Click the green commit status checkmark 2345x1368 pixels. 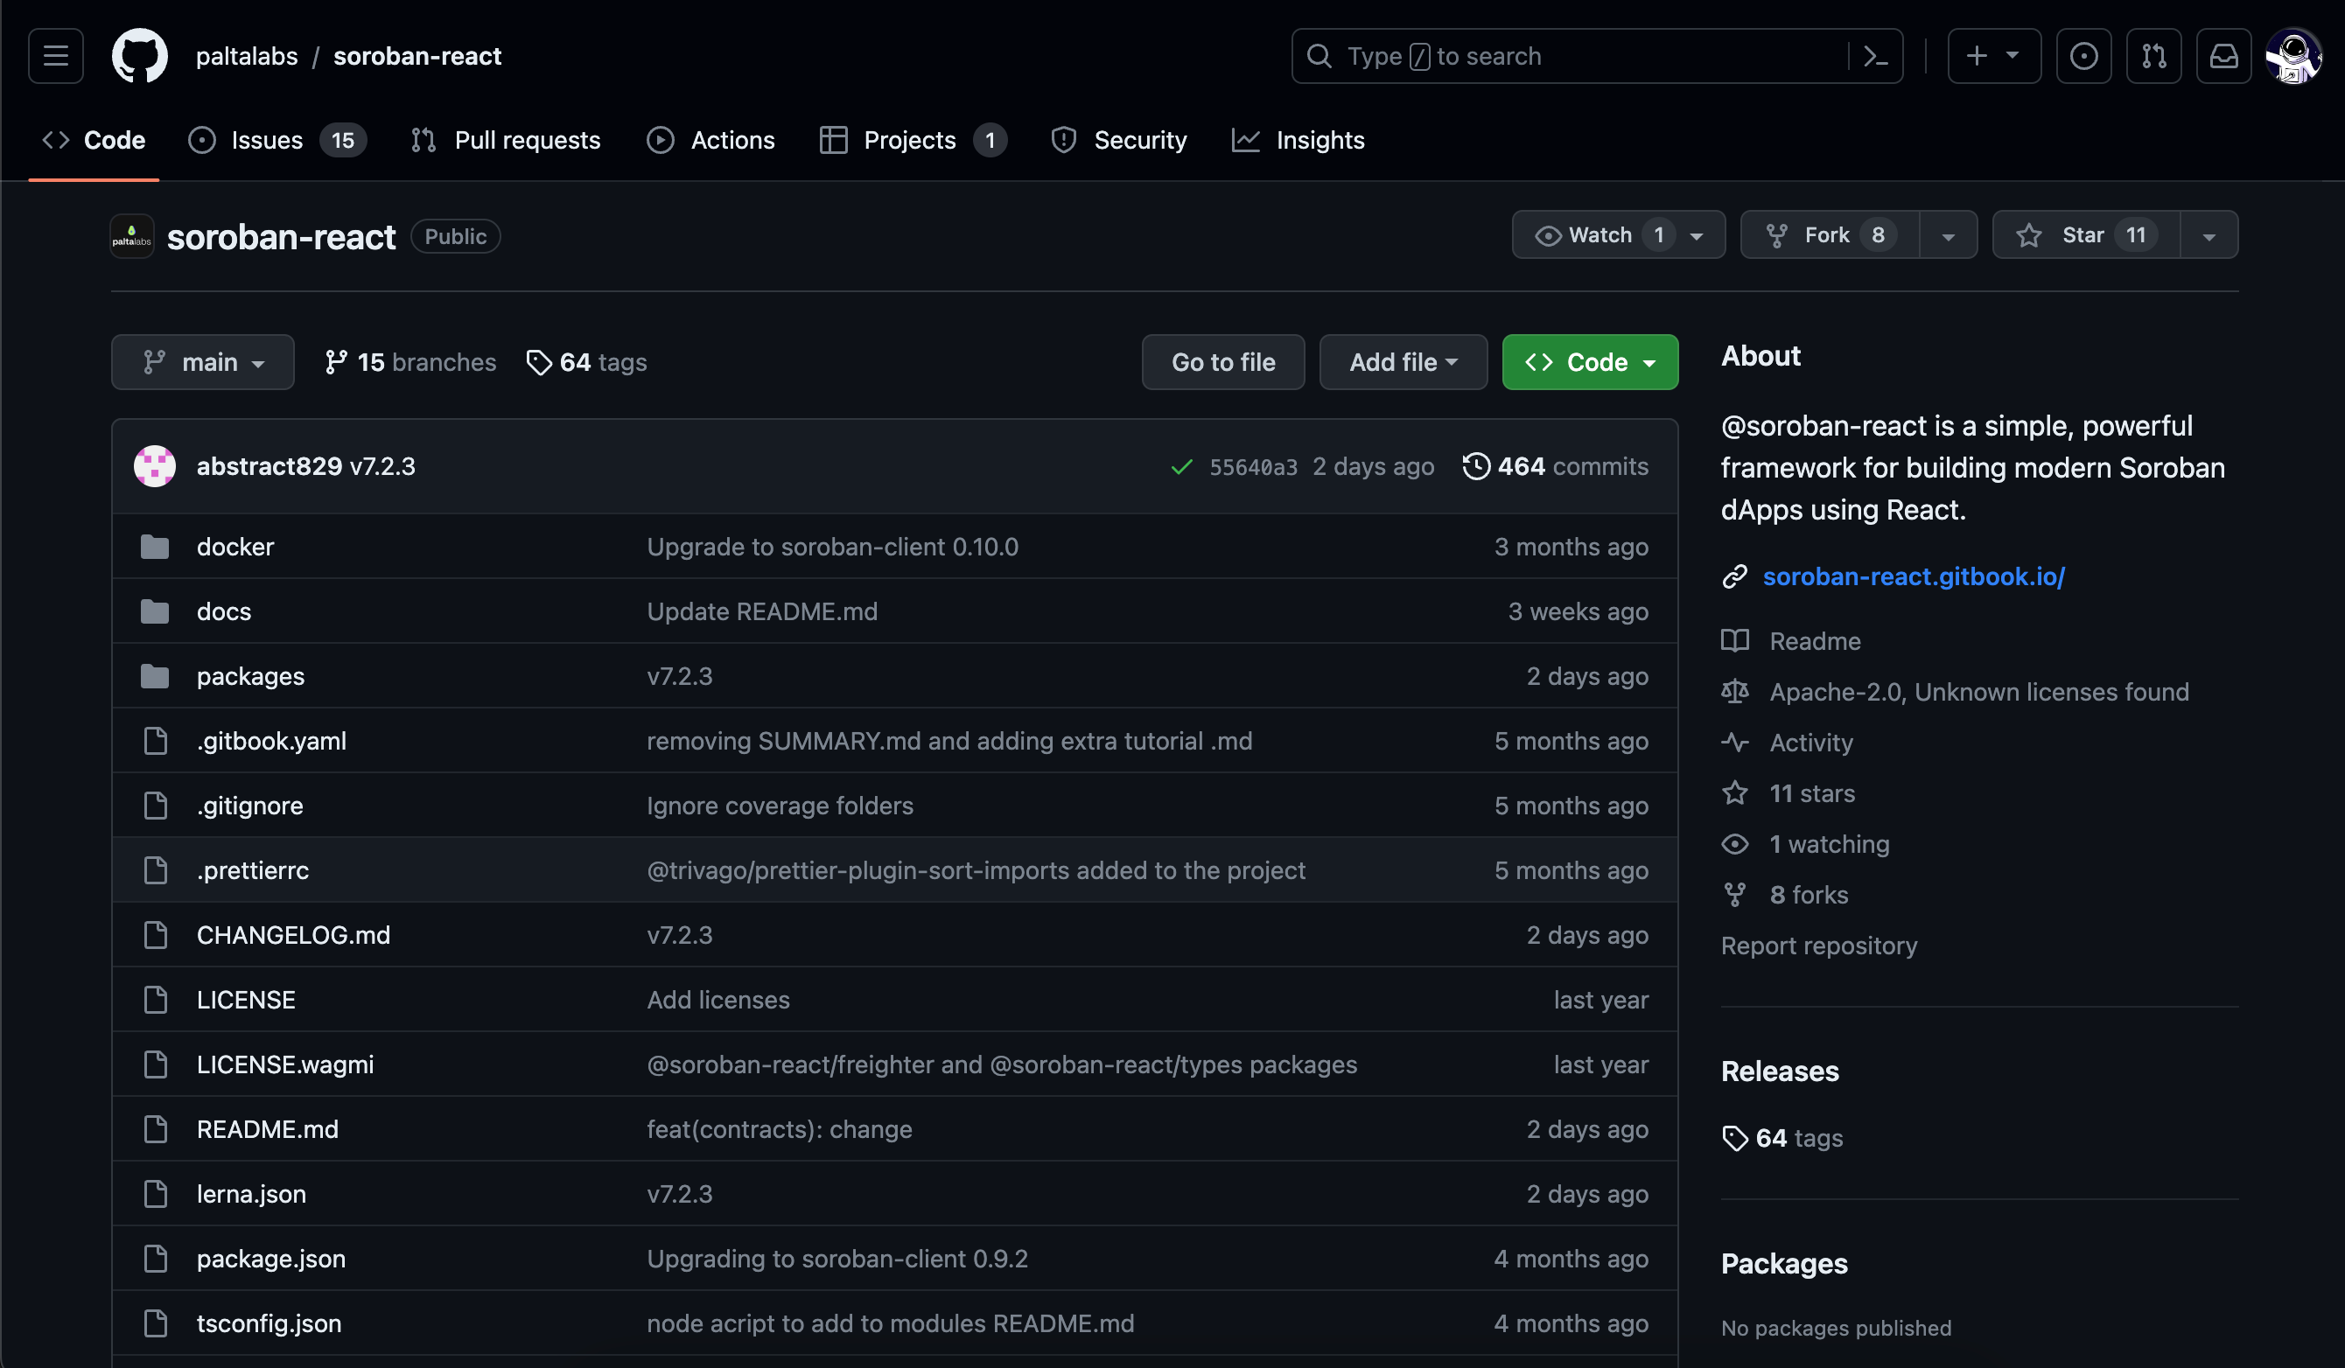coord(1182,467)
